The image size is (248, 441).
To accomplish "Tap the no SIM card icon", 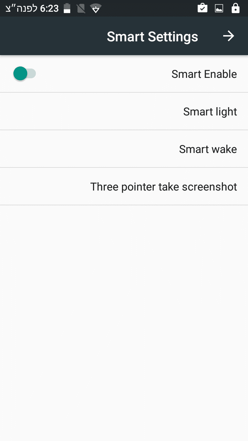I will point(81,8).
